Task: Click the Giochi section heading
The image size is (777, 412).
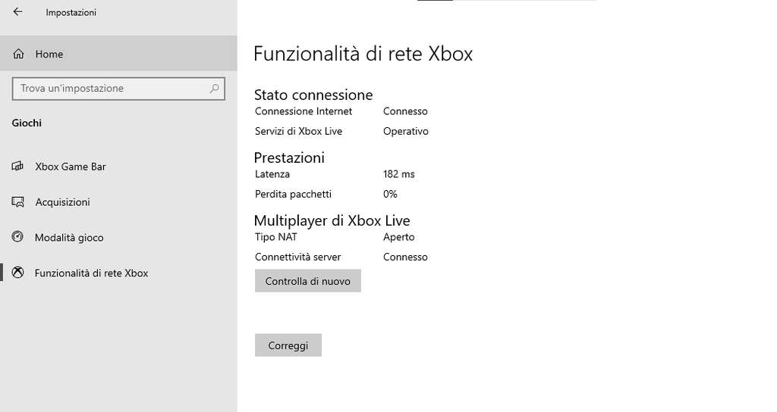Action: click(x=27, y=123)
